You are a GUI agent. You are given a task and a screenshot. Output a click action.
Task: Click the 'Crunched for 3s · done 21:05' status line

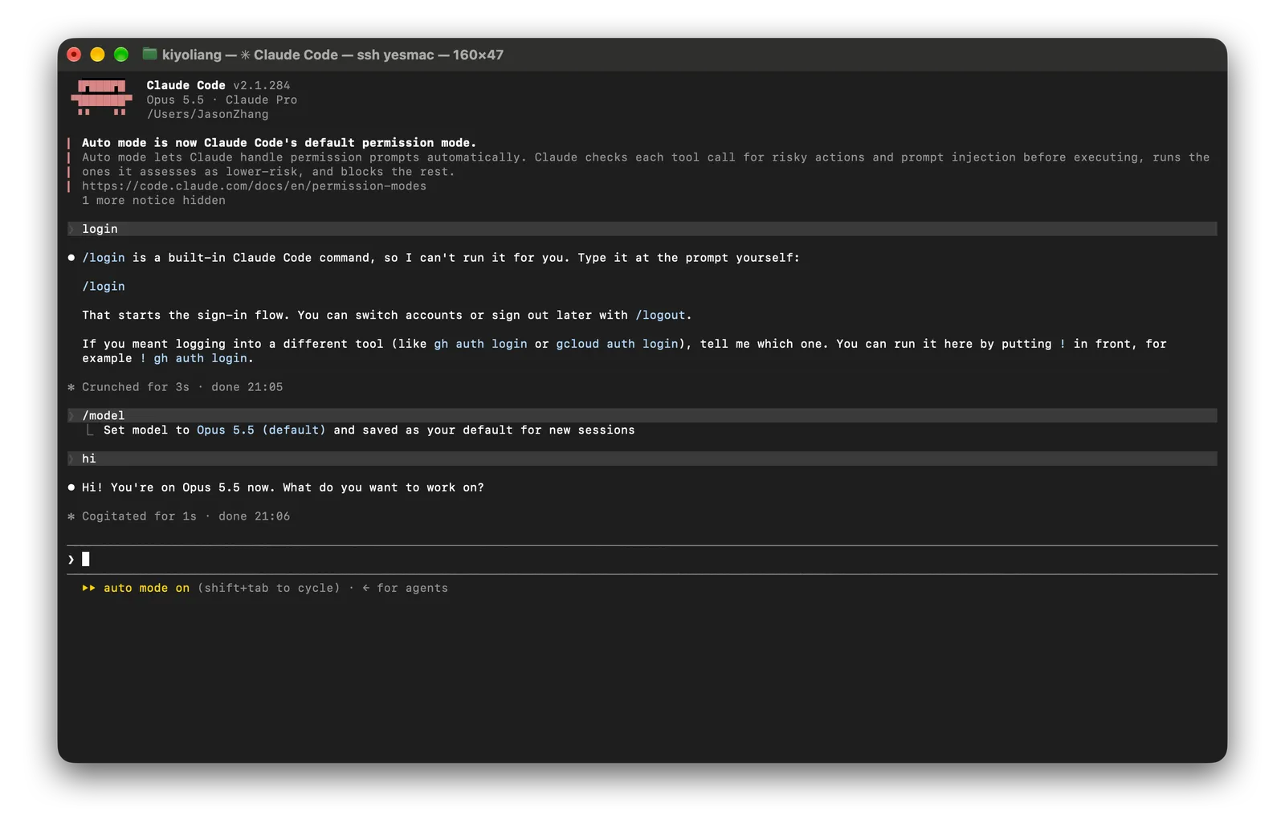(x=175, y=387)
